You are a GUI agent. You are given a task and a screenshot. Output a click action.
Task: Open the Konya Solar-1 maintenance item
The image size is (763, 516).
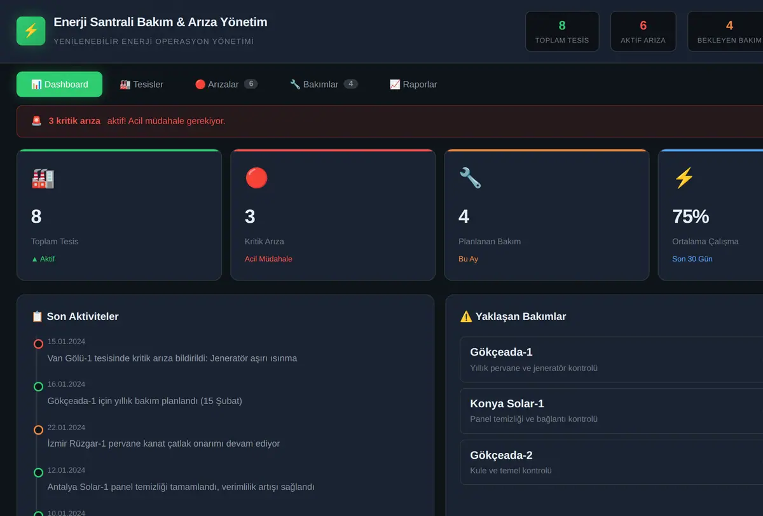[611, 411]
